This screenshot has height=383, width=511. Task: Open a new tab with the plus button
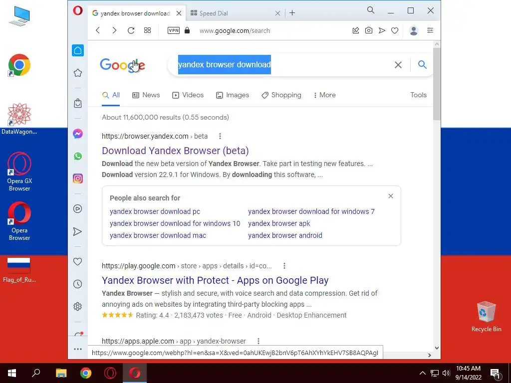pyautogui.click(x=292, y=13)
